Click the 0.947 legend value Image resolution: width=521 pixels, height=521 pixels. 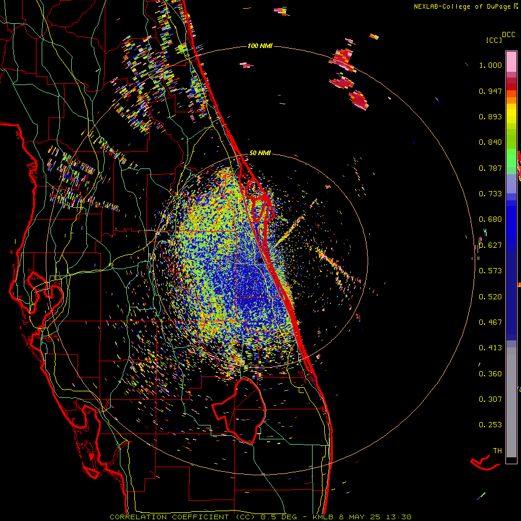490,91
